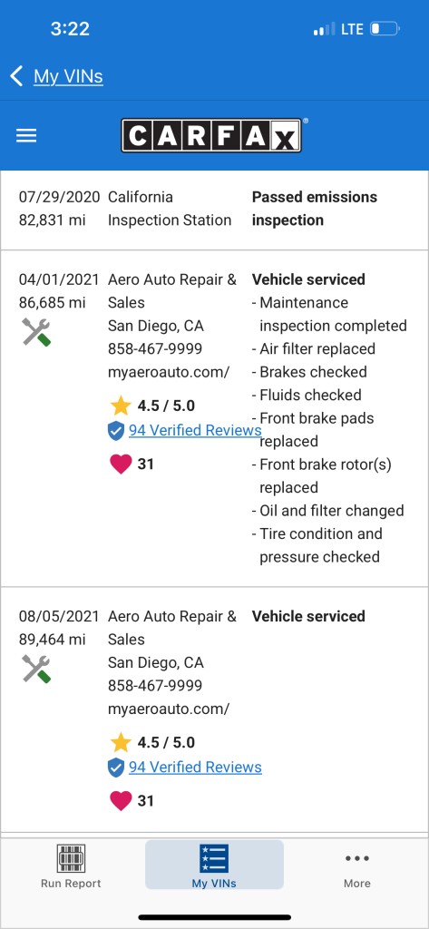Image resolution: width=429 pixels, height=929 pixels.
Task: Tap the verified shield icon in 08/05/2021 entry
Action: [x=116, y=768]
